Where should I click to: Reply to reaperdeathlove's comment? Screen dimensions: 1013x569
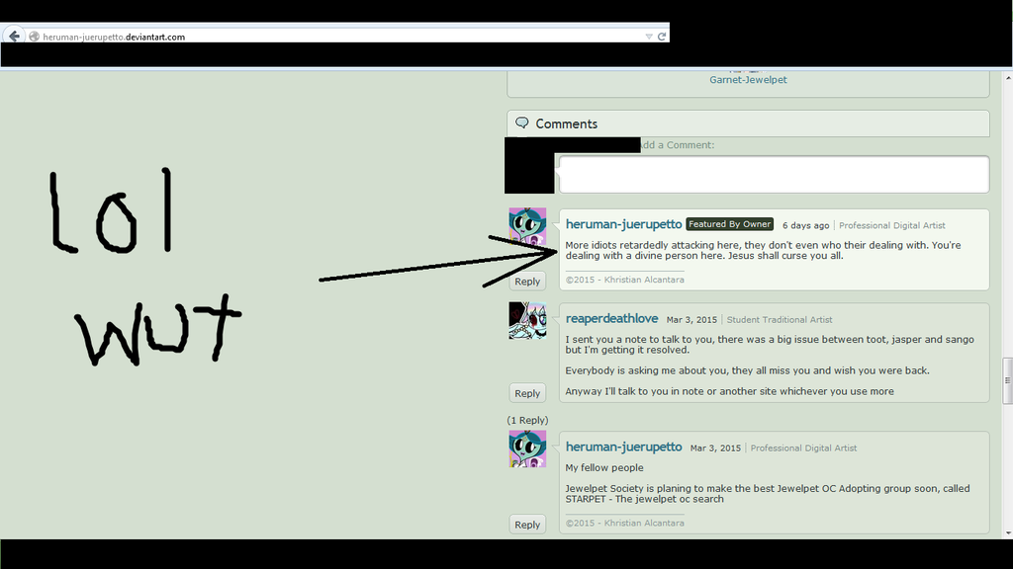click(x=527, y=393)
